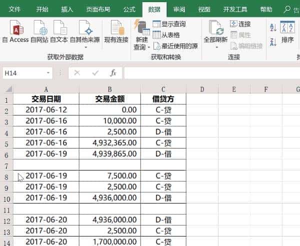The image size is (300, 246).
Task: Expand the Name Box dropdown arrow
Action: point(48,73)
